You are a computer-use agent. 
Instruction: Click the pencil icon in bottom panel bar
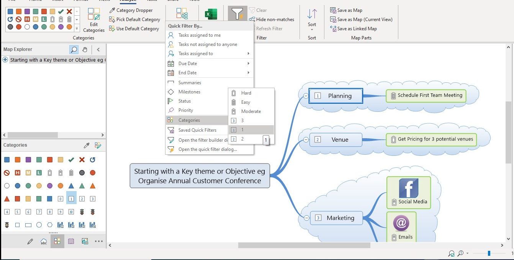pyautogui.click(x=30, y=241)
